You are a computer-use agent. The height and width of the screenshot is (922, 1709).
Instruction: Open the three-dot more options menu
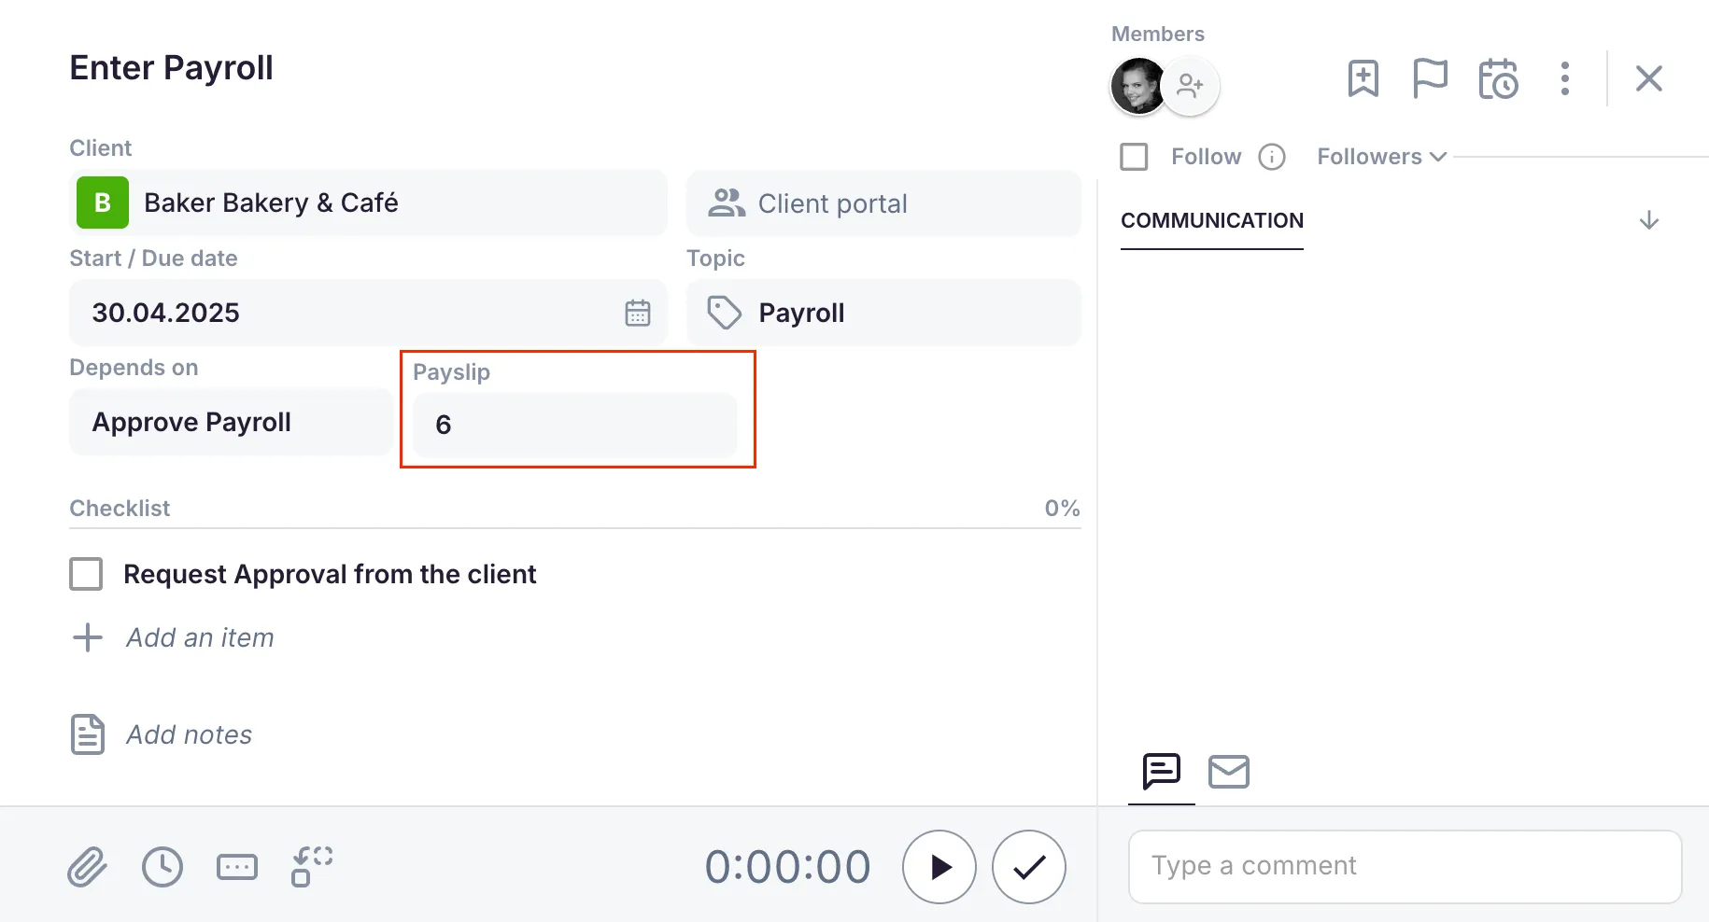coord(1565,78)
